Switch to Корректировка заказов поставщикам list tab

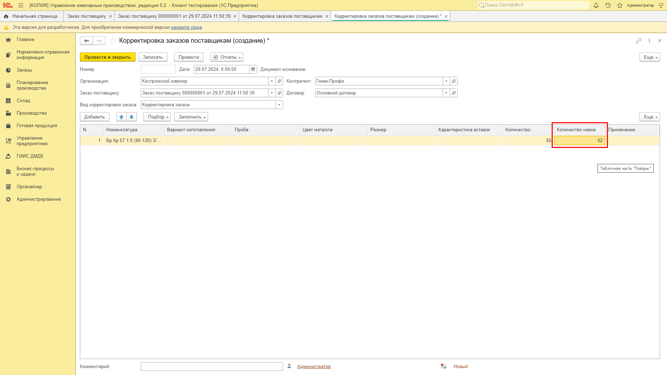pos(282,16)
